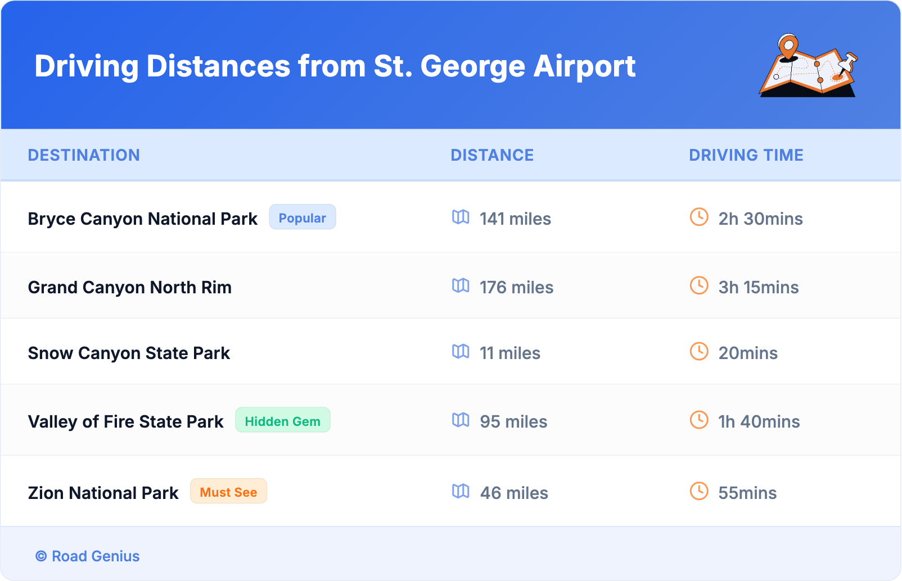
Task: Click clock icon beside 2h 30mins
Action: 699,217
